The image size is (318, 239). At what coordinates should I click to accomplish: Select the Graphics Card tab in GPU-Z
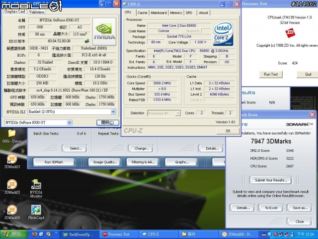pyautogui.click(x=14, y=11)
